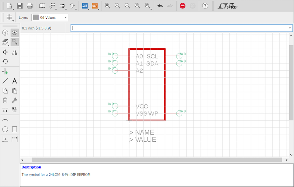Select the Circle tool
Image resolution: width=294 pixels, height=187 pixels.
[x=5, y=129]
